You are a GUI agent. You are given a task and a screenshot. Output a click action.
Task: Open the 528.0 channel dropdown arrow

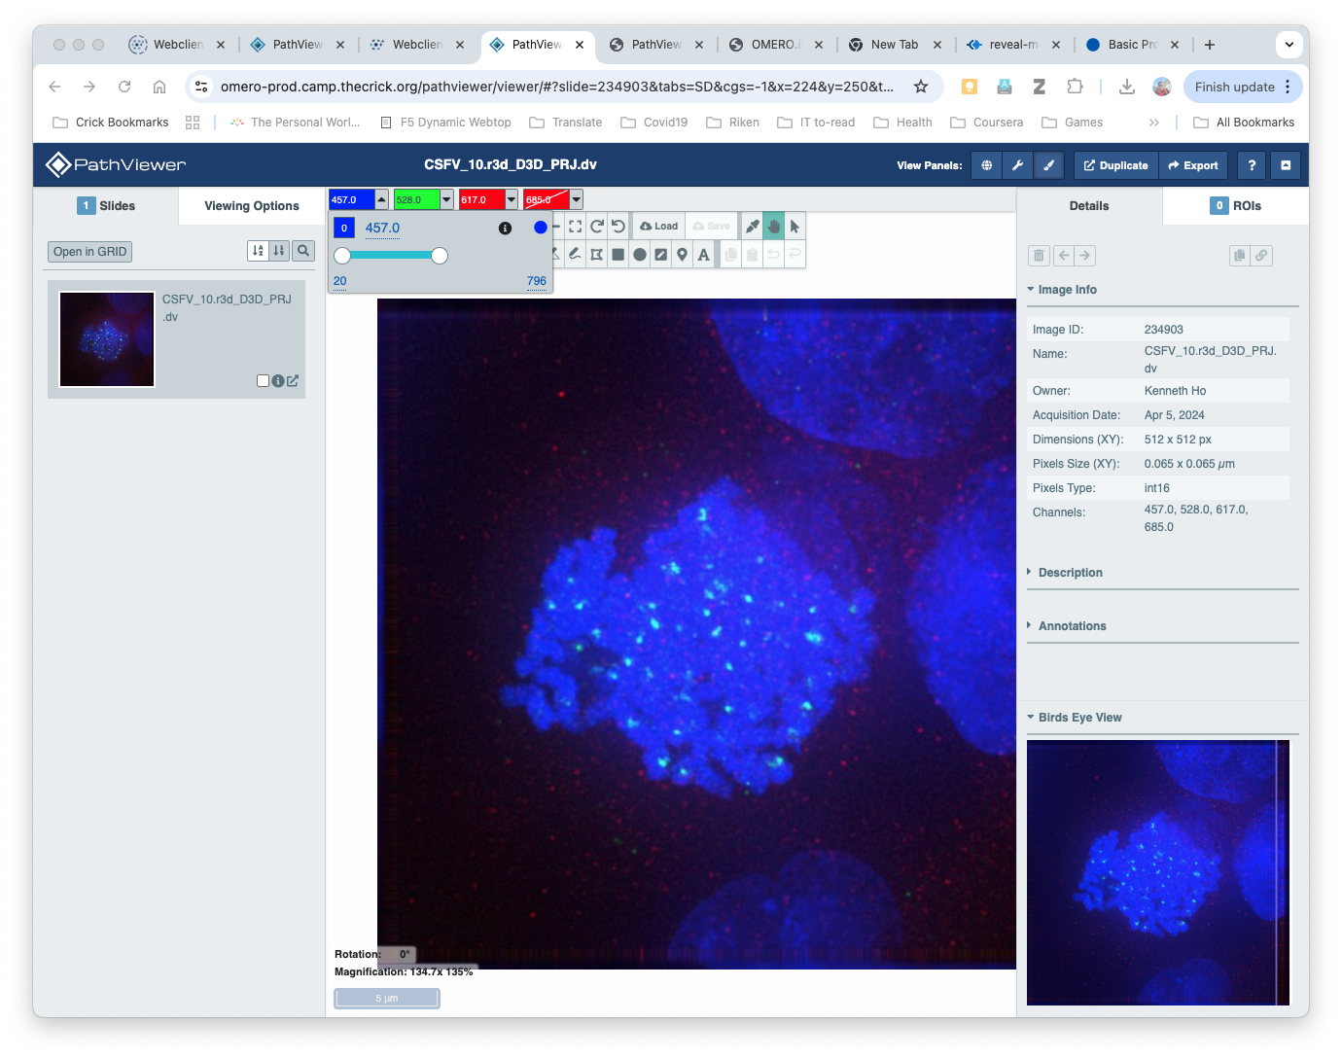click(447, 199)
